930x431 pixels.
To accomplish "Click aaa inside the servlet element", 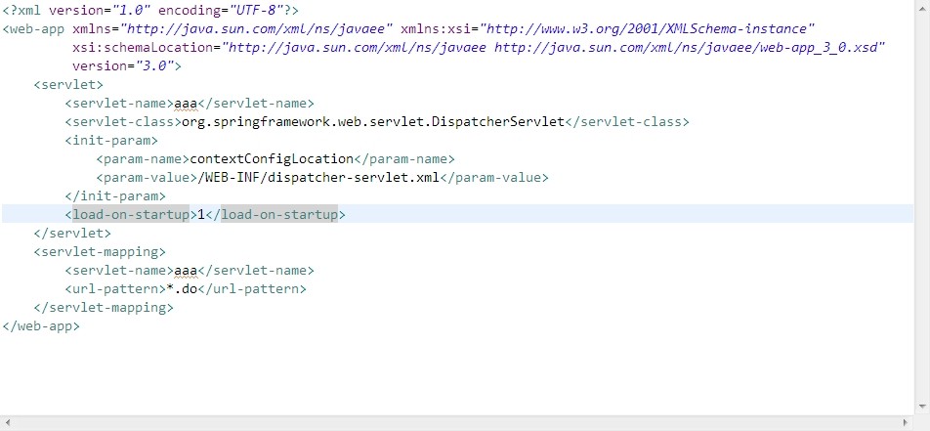I will click(x=185, y=103).
